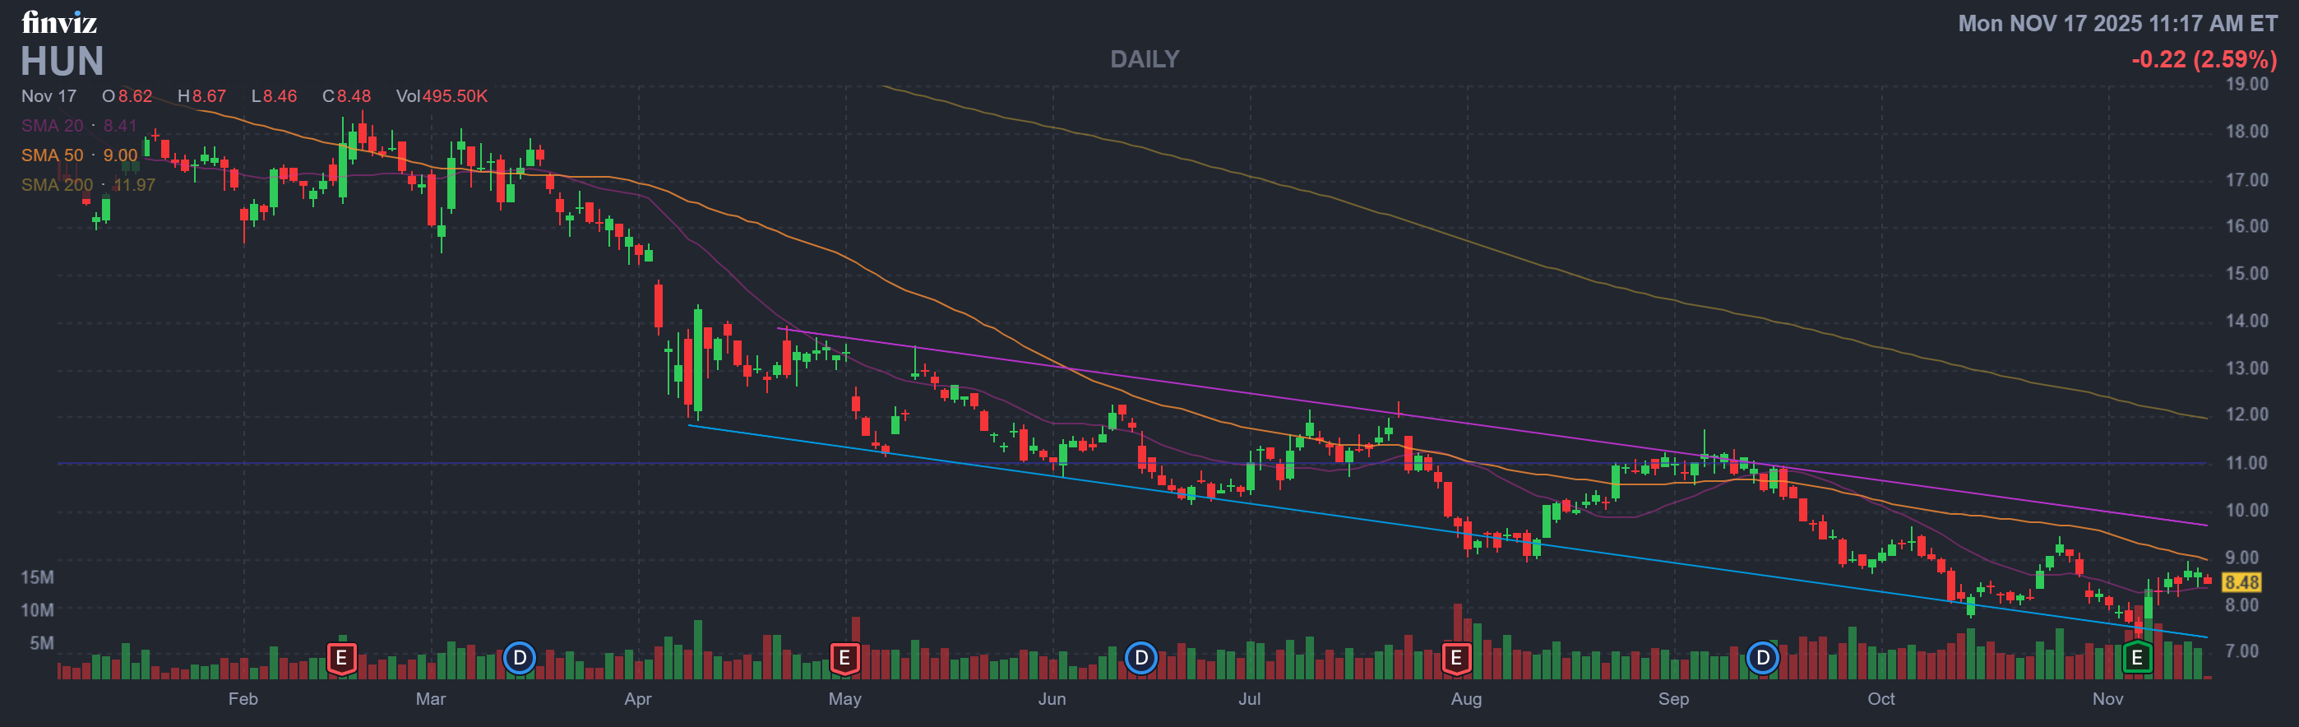Click the May month label on axis

[844, 698]
